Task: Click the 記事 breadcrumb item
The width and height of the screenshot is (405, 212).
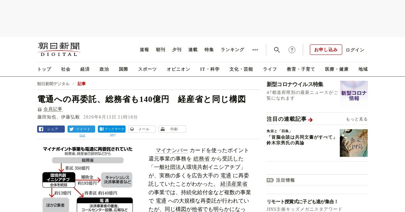Action: coord(82,84)
